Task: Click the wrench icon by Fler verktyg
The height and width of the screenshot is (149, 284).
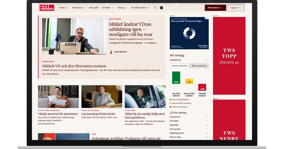Action: pyautogui.click(x=171, y=113)
